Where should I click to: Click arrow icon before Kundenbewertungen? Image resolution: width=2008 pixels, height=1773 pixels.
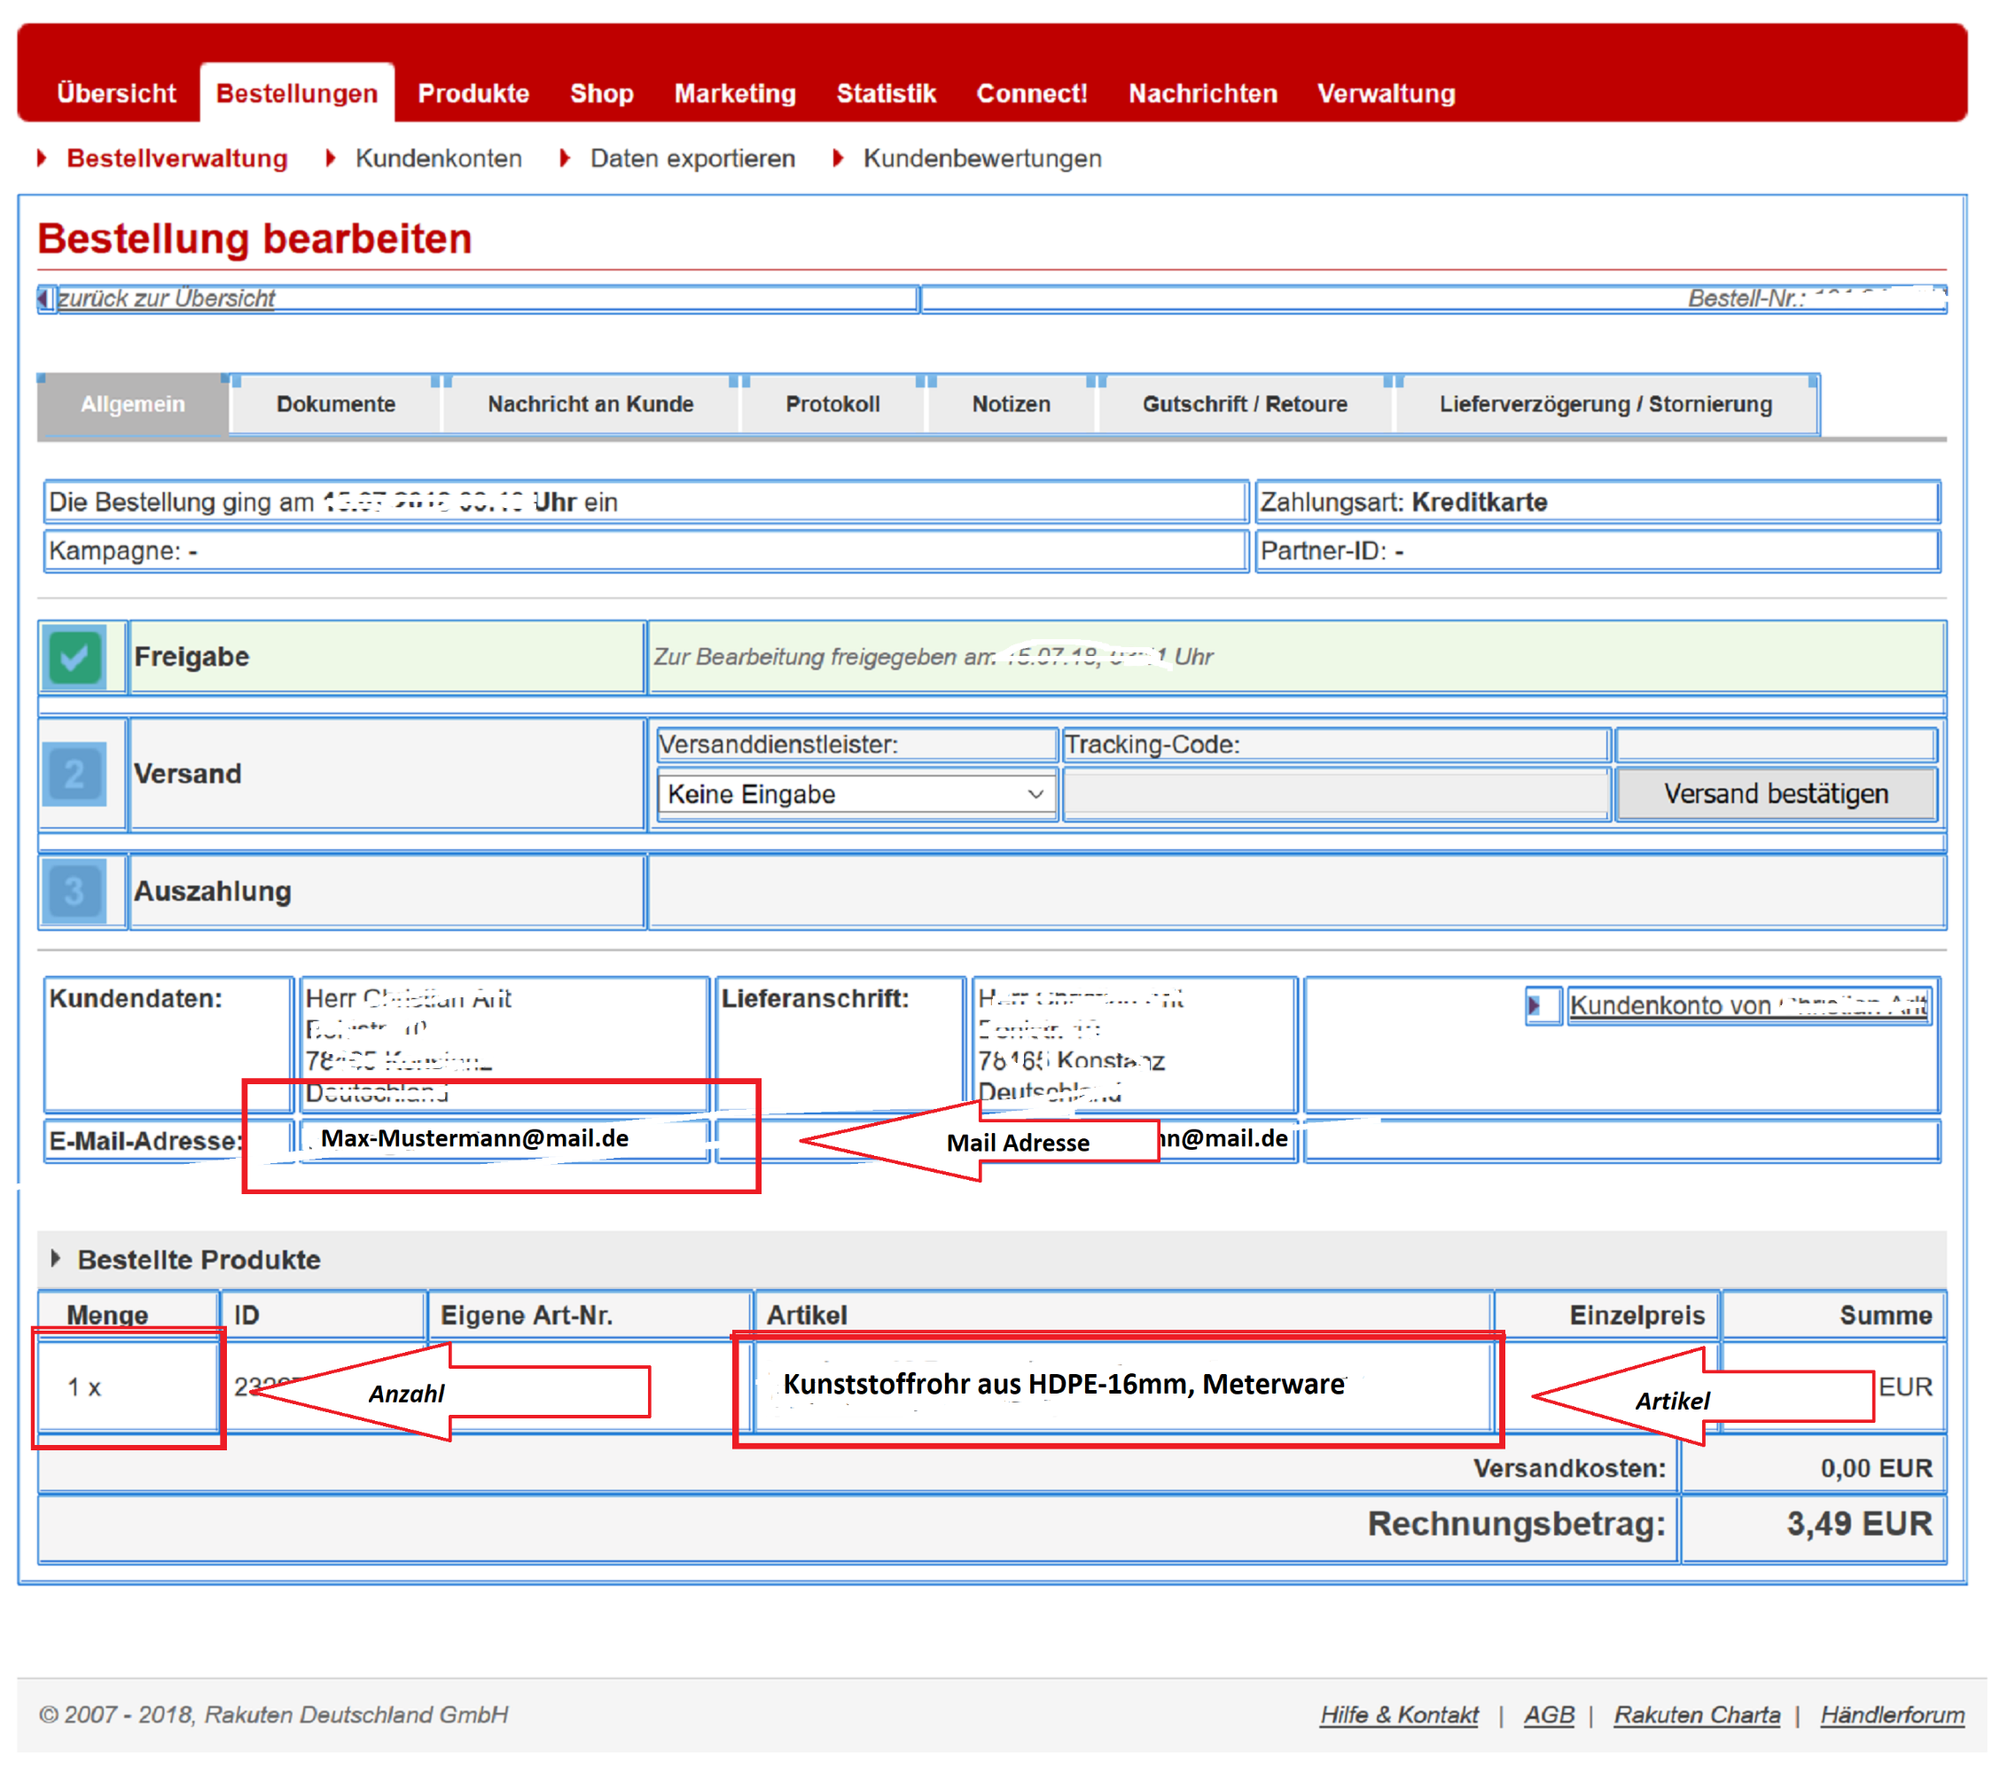click(x=838, y=158)
